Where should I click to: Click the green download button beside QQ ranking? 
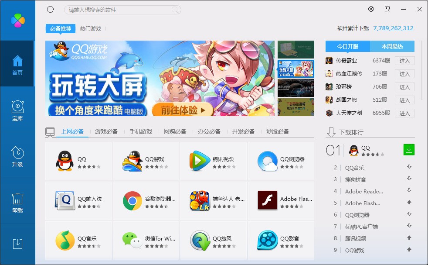coord(408,149)
